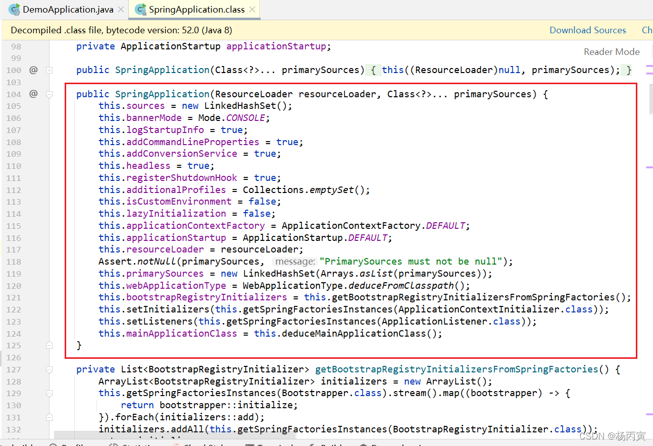
Task: Collapse the constructor starting at line 104
Action: coord(49,94)
